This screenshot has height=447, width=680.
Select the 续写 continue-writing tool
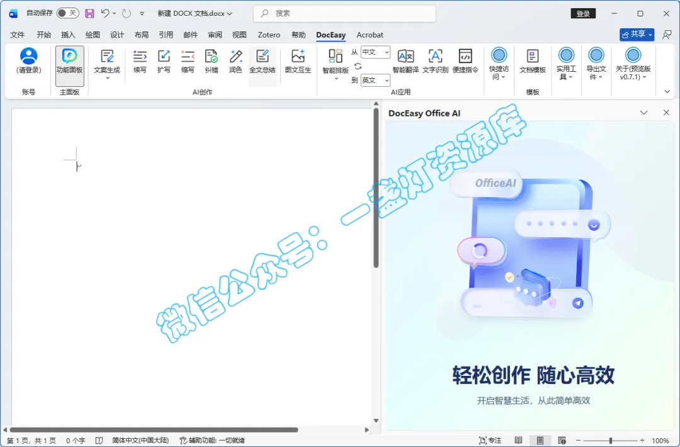(x=140, y=61)
